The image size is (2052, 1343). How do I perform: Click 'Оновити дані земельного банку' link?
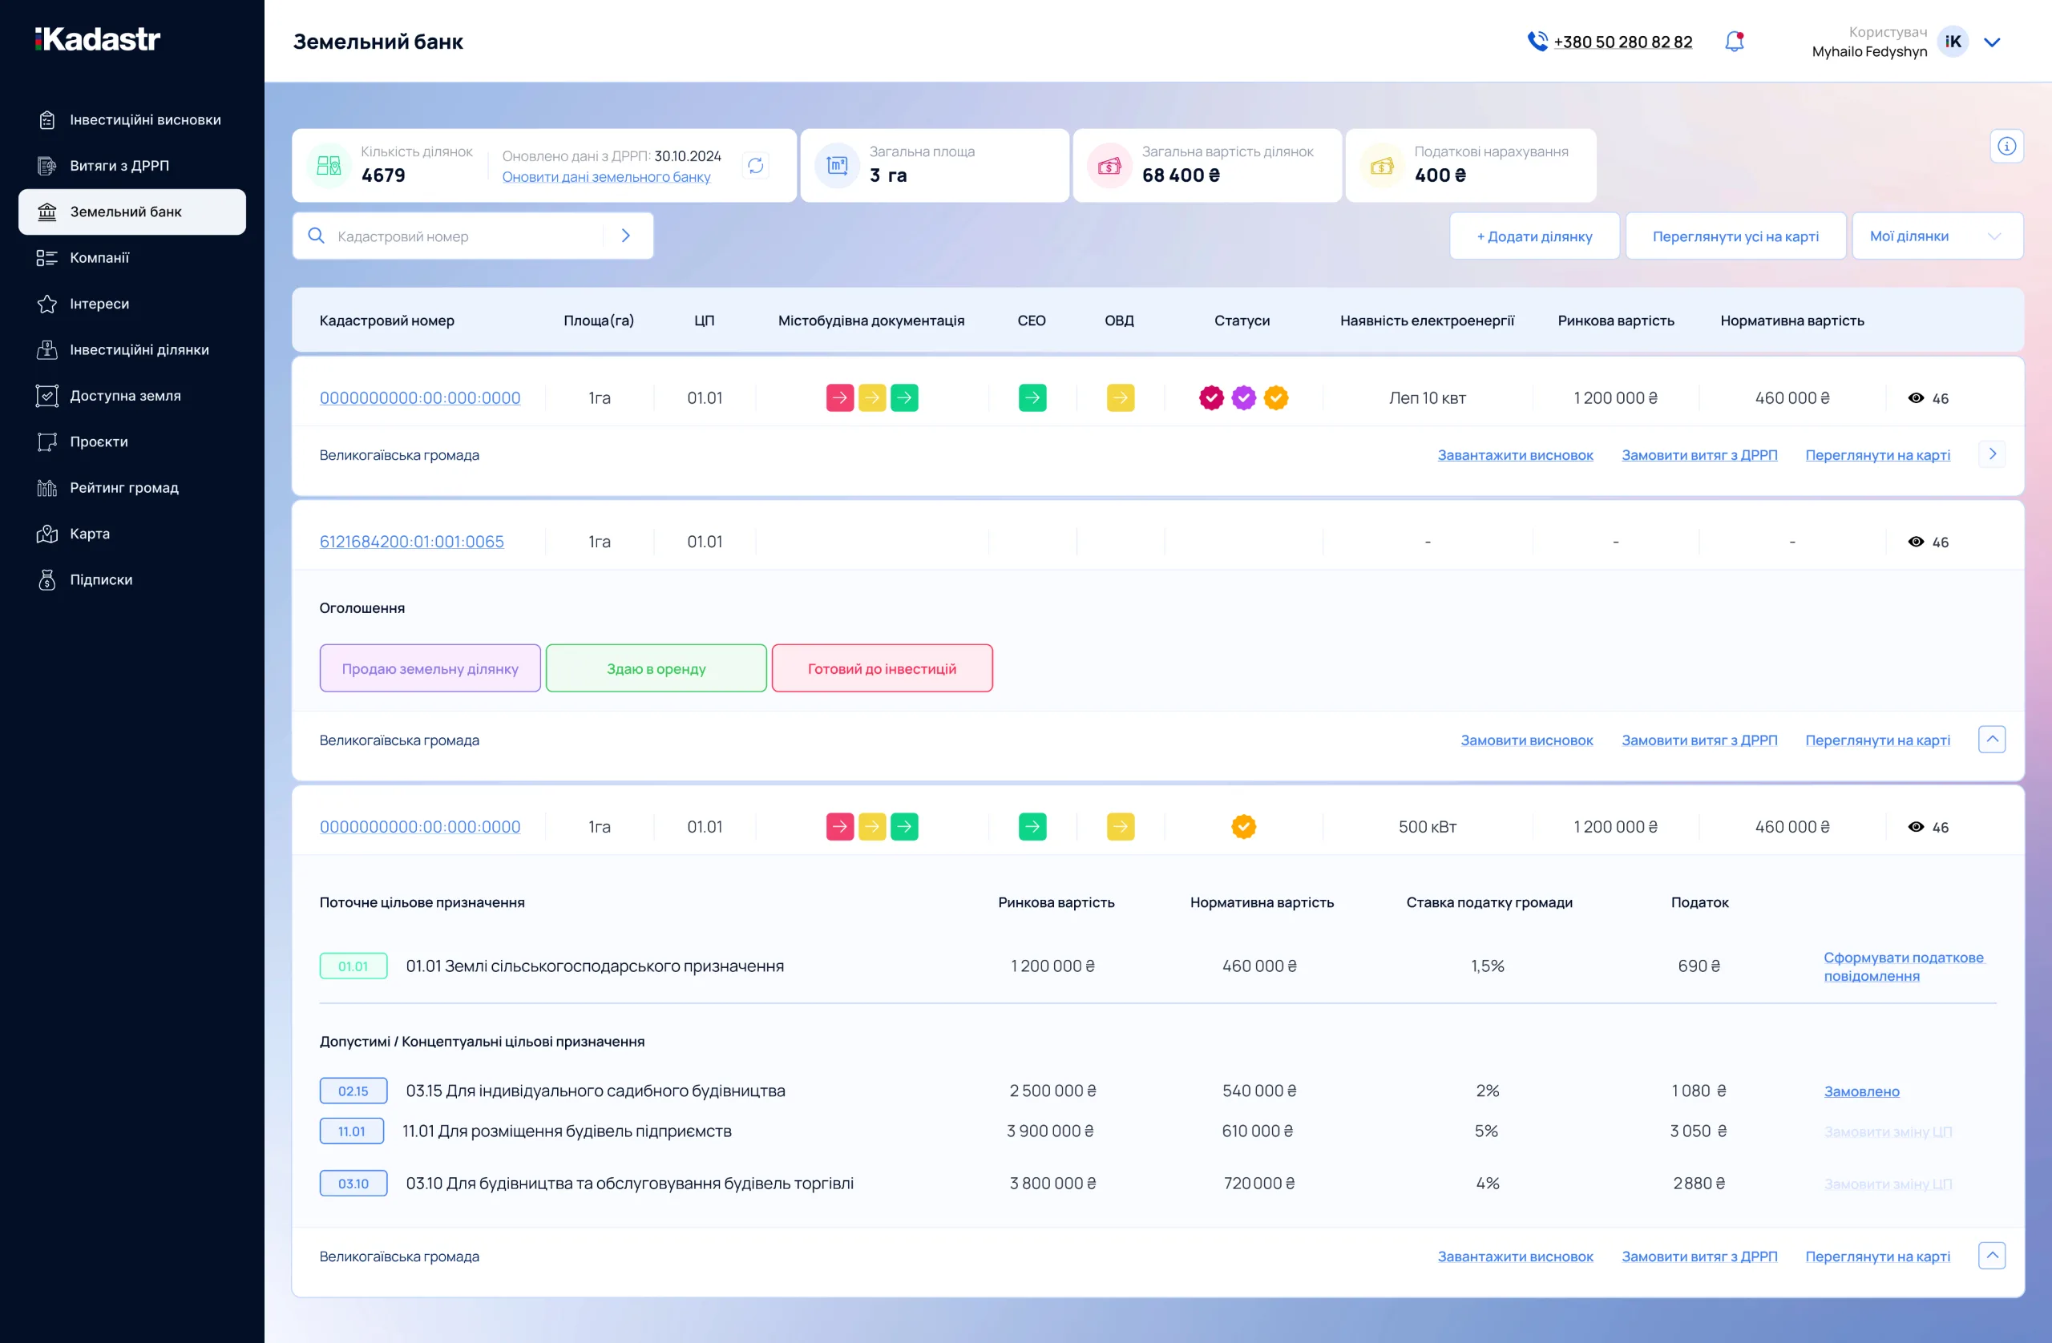point(606,177)
